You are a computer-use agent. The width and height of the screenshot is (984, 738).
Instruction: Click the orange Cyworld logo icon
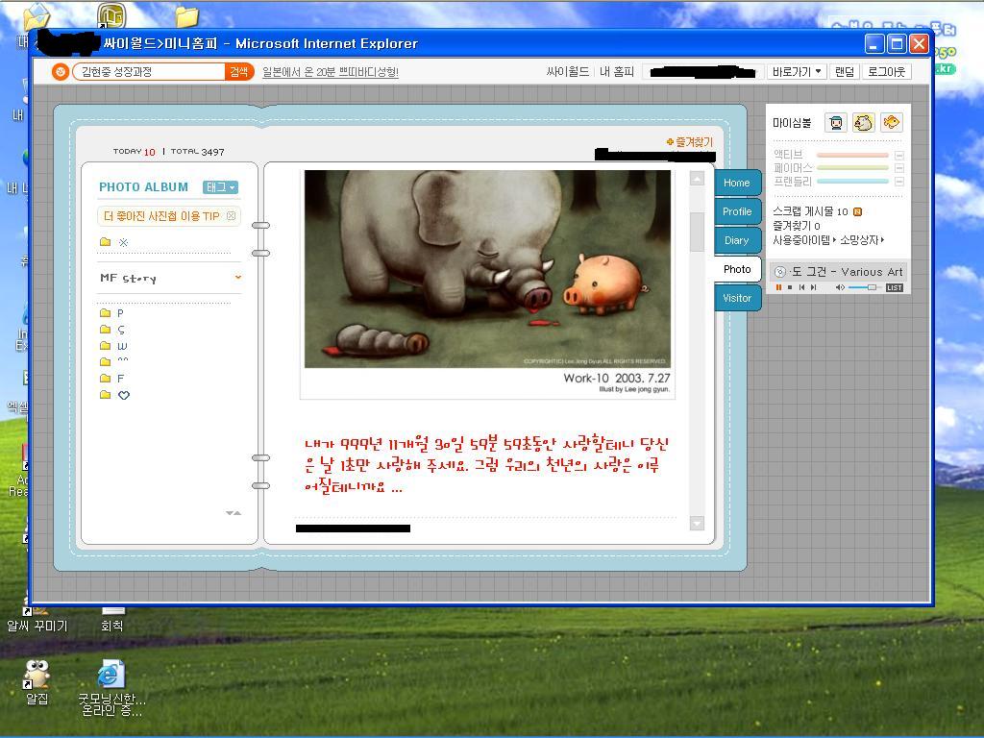(60, 71)
